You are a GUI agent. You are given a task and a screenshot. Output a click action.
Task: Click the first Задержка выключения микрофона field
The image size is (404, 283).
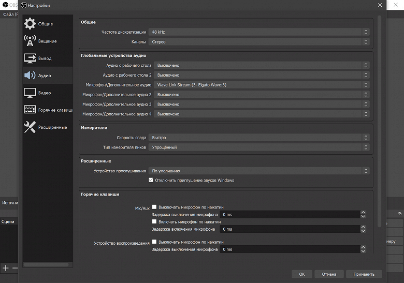click(289, 214)
